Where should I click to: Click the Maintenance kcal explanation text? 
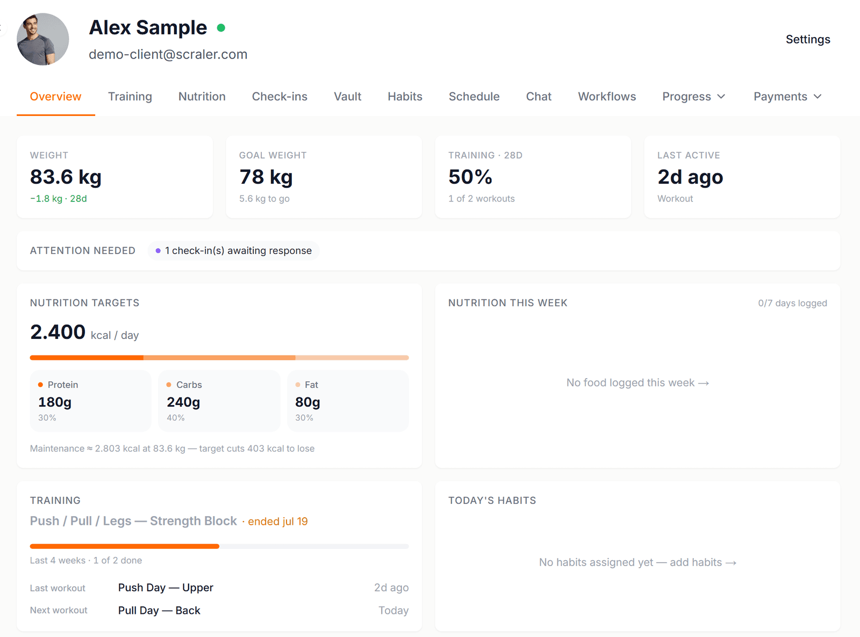tap(172, 448)
